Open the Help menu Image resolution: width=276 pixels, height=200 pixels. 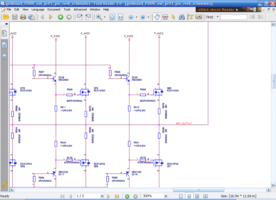pos(106,9)
